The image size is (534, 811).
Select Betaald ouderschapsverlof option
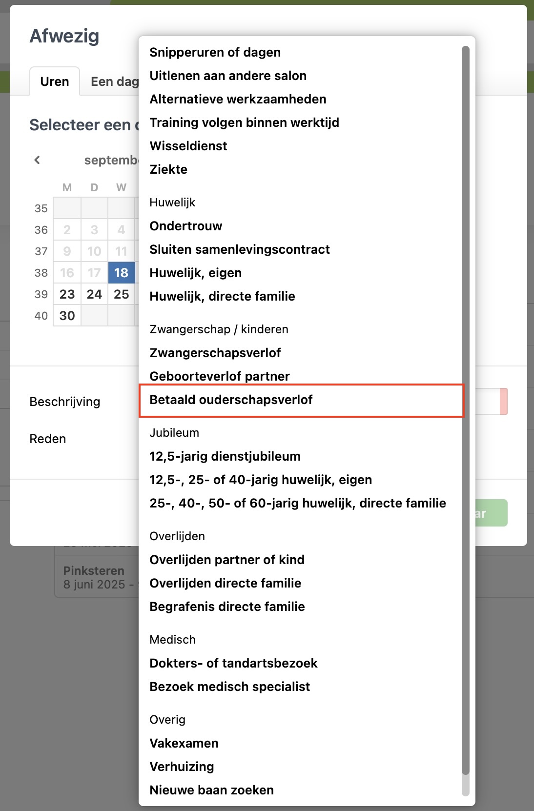pos(231,400)
